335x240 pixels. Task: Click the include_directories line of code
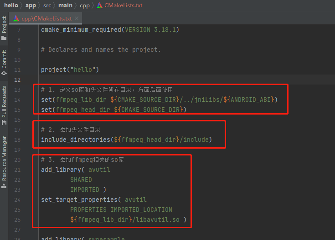[126, 140]
